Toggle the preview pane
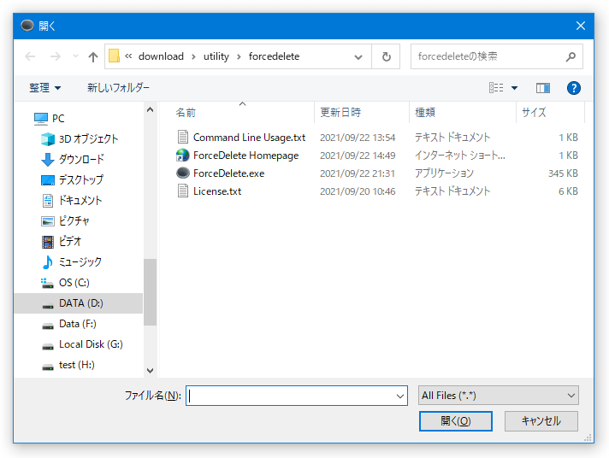 click(543, 88)
